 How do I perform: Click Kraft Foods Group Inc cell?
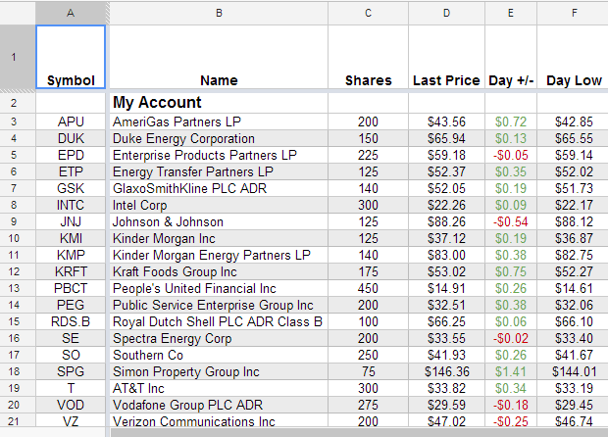click(219, 271)
